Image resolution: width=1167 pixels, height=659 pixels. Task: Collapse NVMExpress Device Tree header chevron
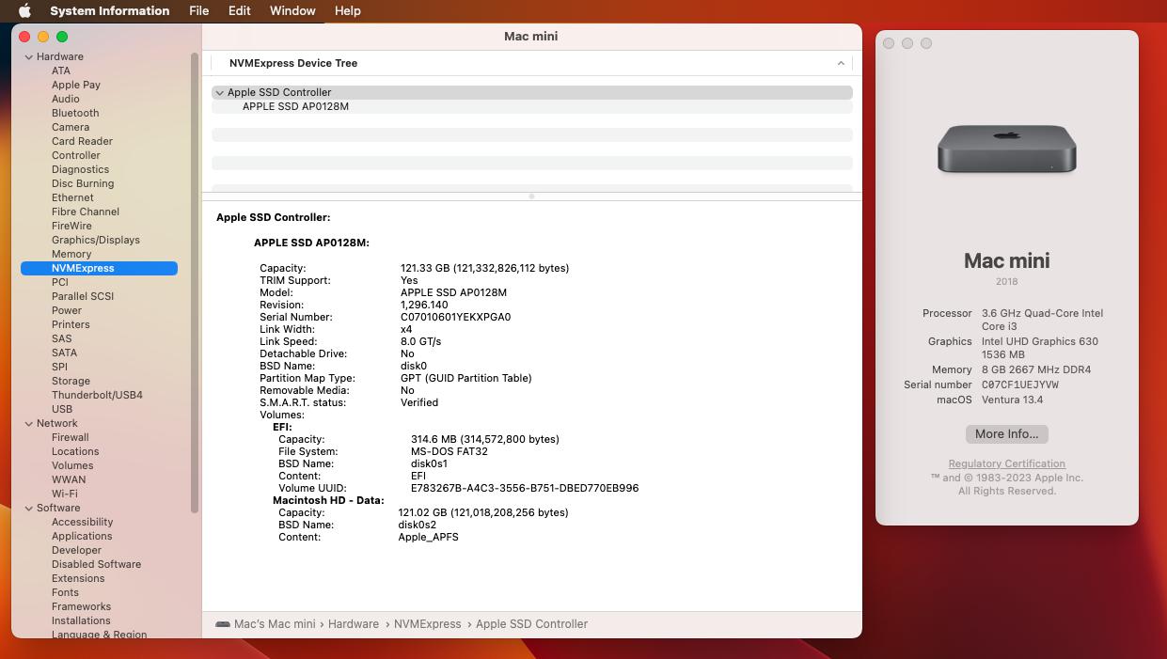841,63
